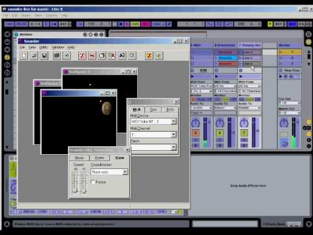Click the master track Solo/Cue headphone button
313x235 pixels.
tap(284, 144)
